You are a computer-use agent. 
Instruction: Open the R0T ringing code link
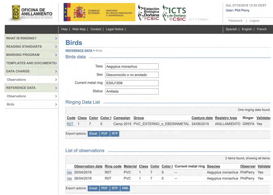tap(70, 124)
